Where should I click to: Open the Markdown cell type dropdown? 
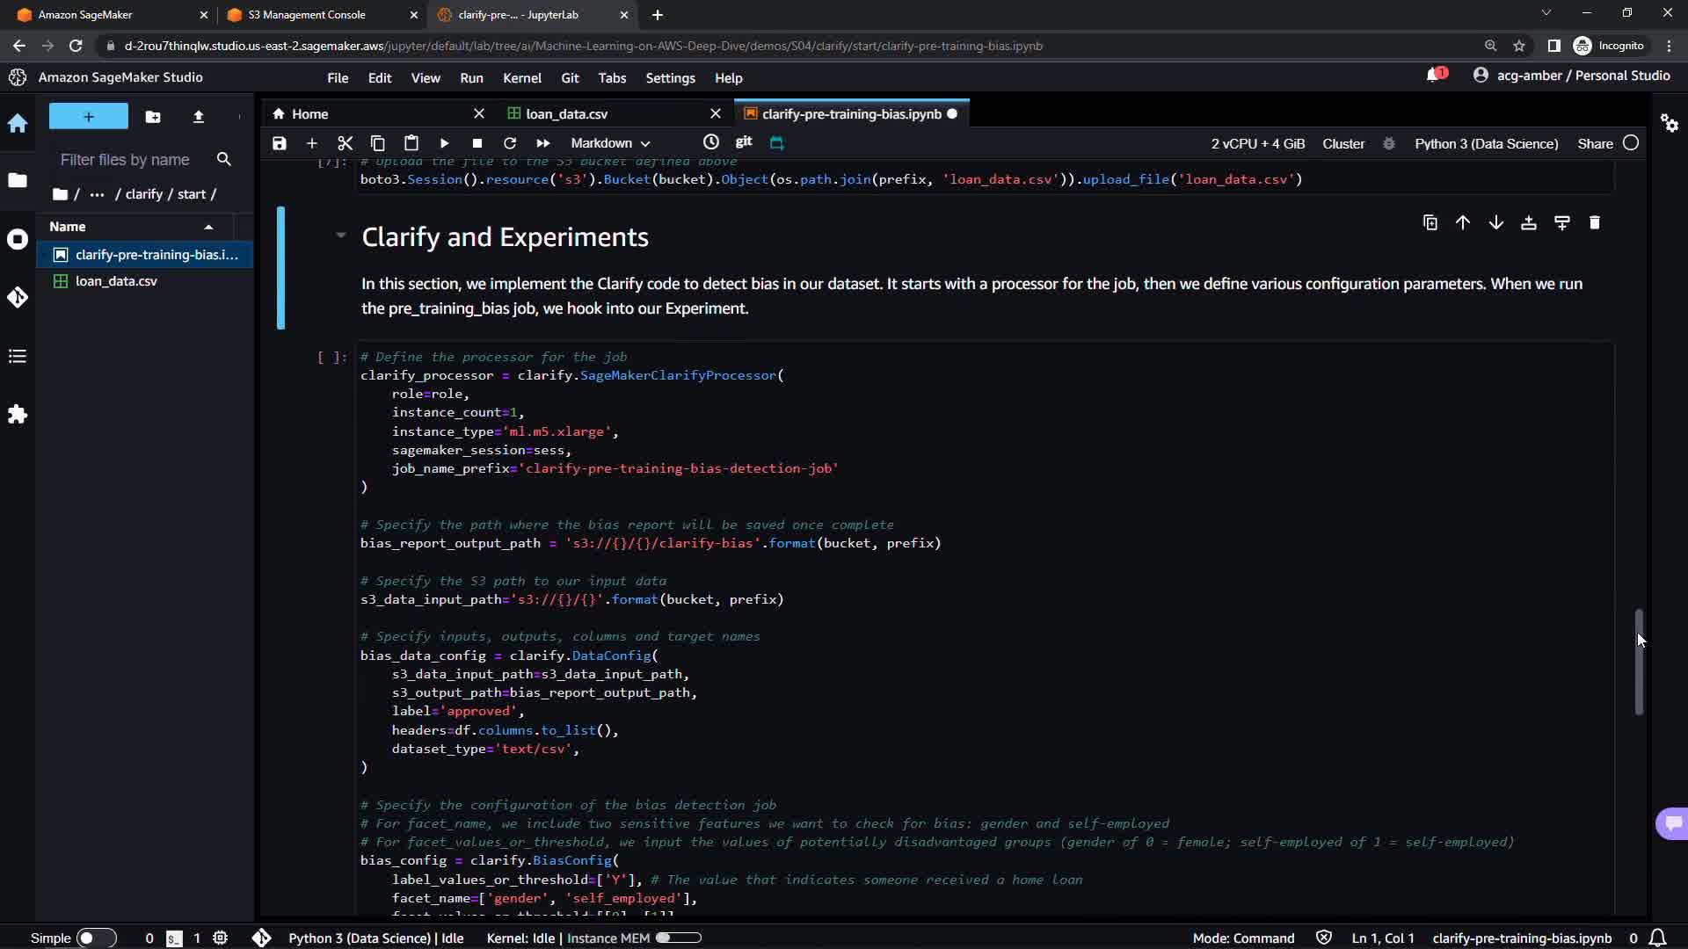pyautogui.click(x=610, y=143)
